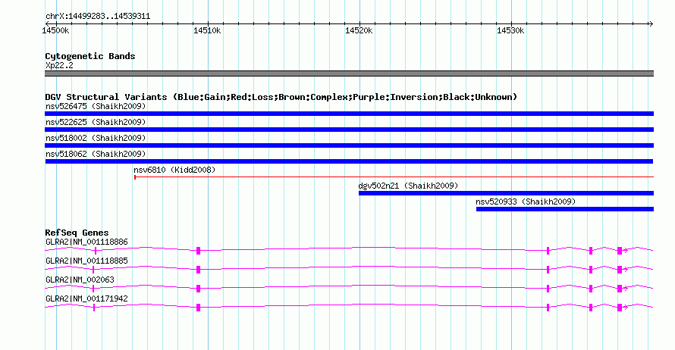Image resolution: width=675 pixels, height=350 pixels.
Task: Click the wide exon of NM_002063 near 14510k
Action: [x=199, y=289]
